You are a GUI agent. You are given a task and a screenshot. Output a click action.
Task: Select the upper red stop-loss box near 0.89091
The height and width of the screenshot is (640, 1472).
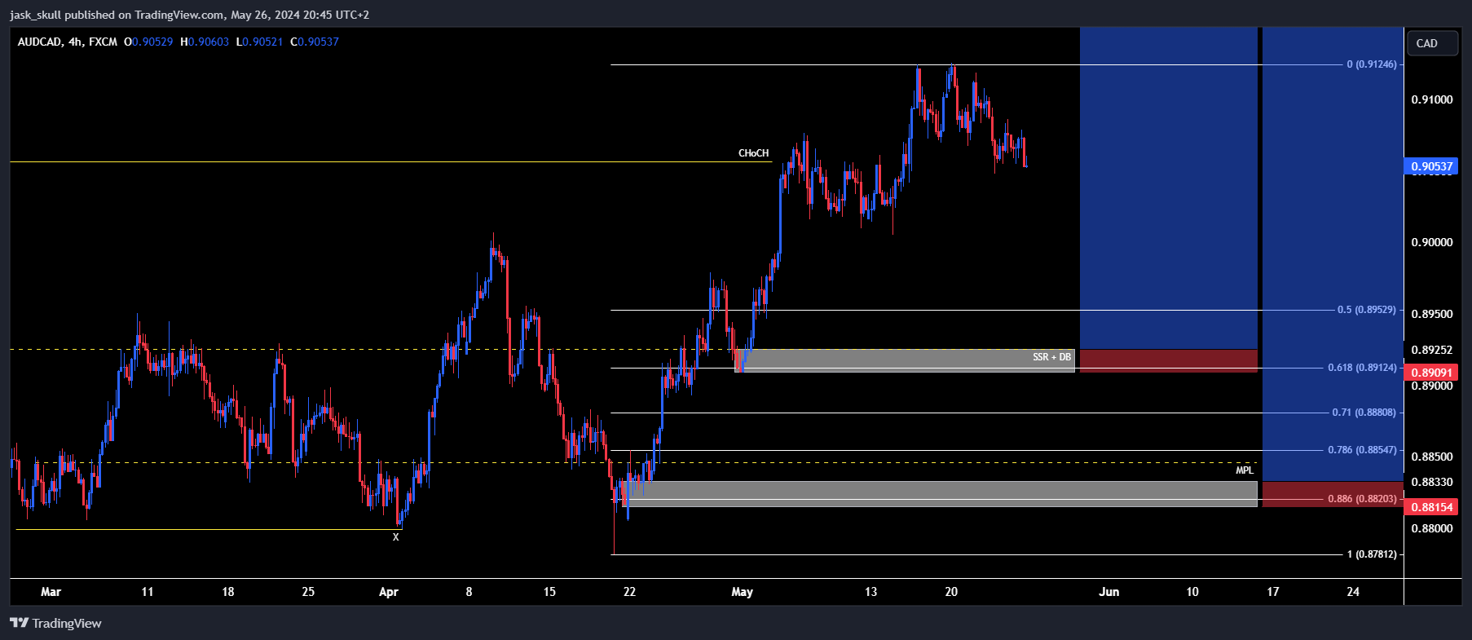pos(1169,361)
